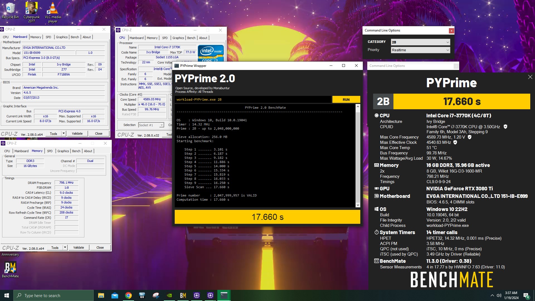Image resolution: width=535 pixels, height=301 pixels.
Task: Open the notification center icon
Action: 526,296
